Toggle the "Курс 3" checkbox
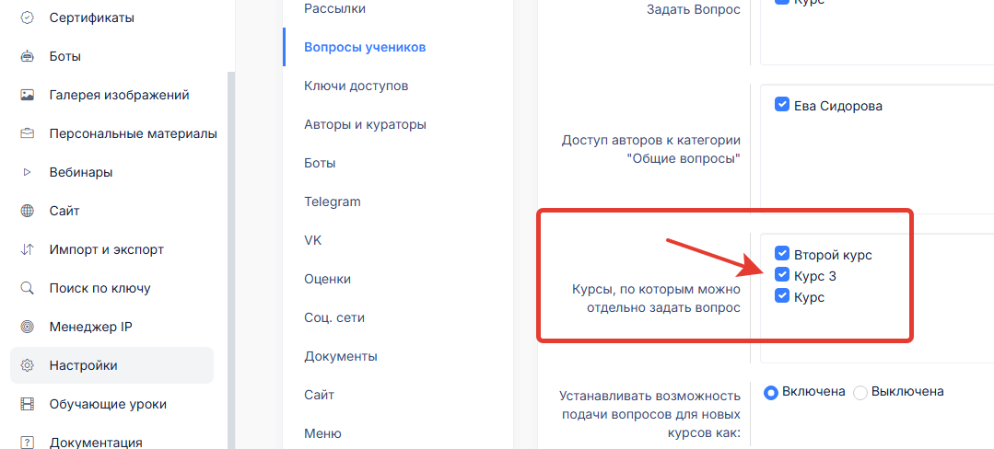Image resolution: width=994 pixels, height=449 pixels. [782, 275]
